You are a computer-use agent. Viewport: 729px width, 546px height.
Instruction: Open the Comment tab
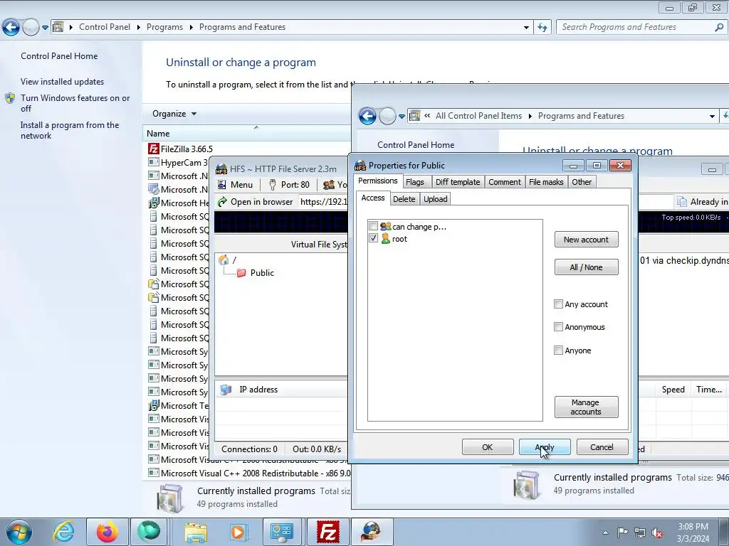[505, 182]
